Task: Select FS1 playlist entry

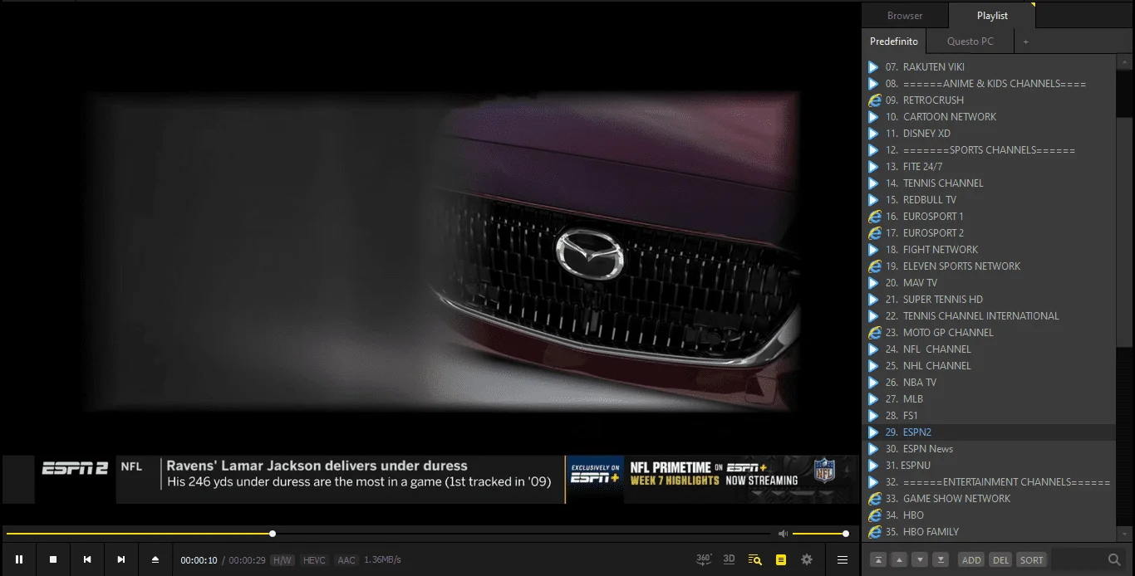Action: pos(990,416)
